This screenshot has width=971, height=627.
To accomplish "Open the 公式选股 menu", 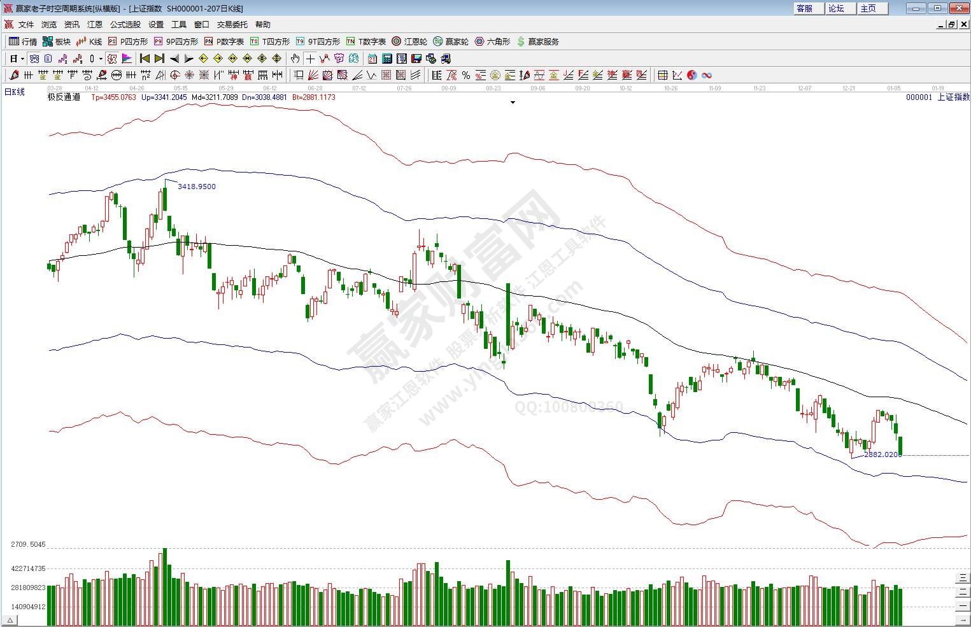I will pos(125,24).
